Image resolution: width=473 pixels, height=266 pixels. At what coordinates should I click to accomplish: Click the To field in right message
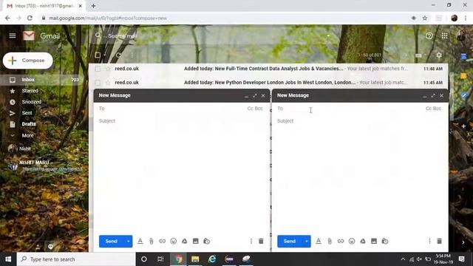click(x=350, y=109)
